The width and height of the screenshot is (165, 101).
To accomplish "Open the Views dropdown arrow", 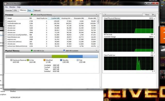I will 153,15.
